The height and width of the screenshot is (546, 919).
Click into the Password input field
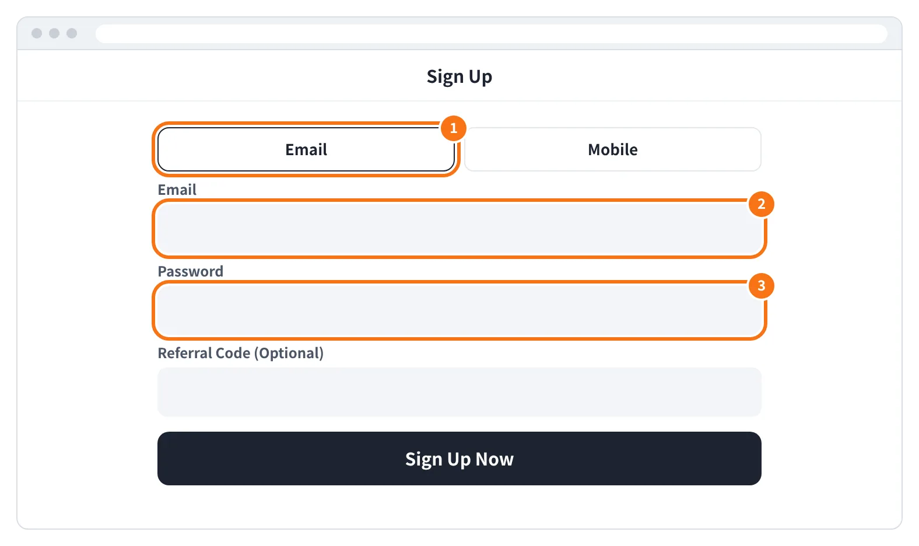(x=459, y=310)
